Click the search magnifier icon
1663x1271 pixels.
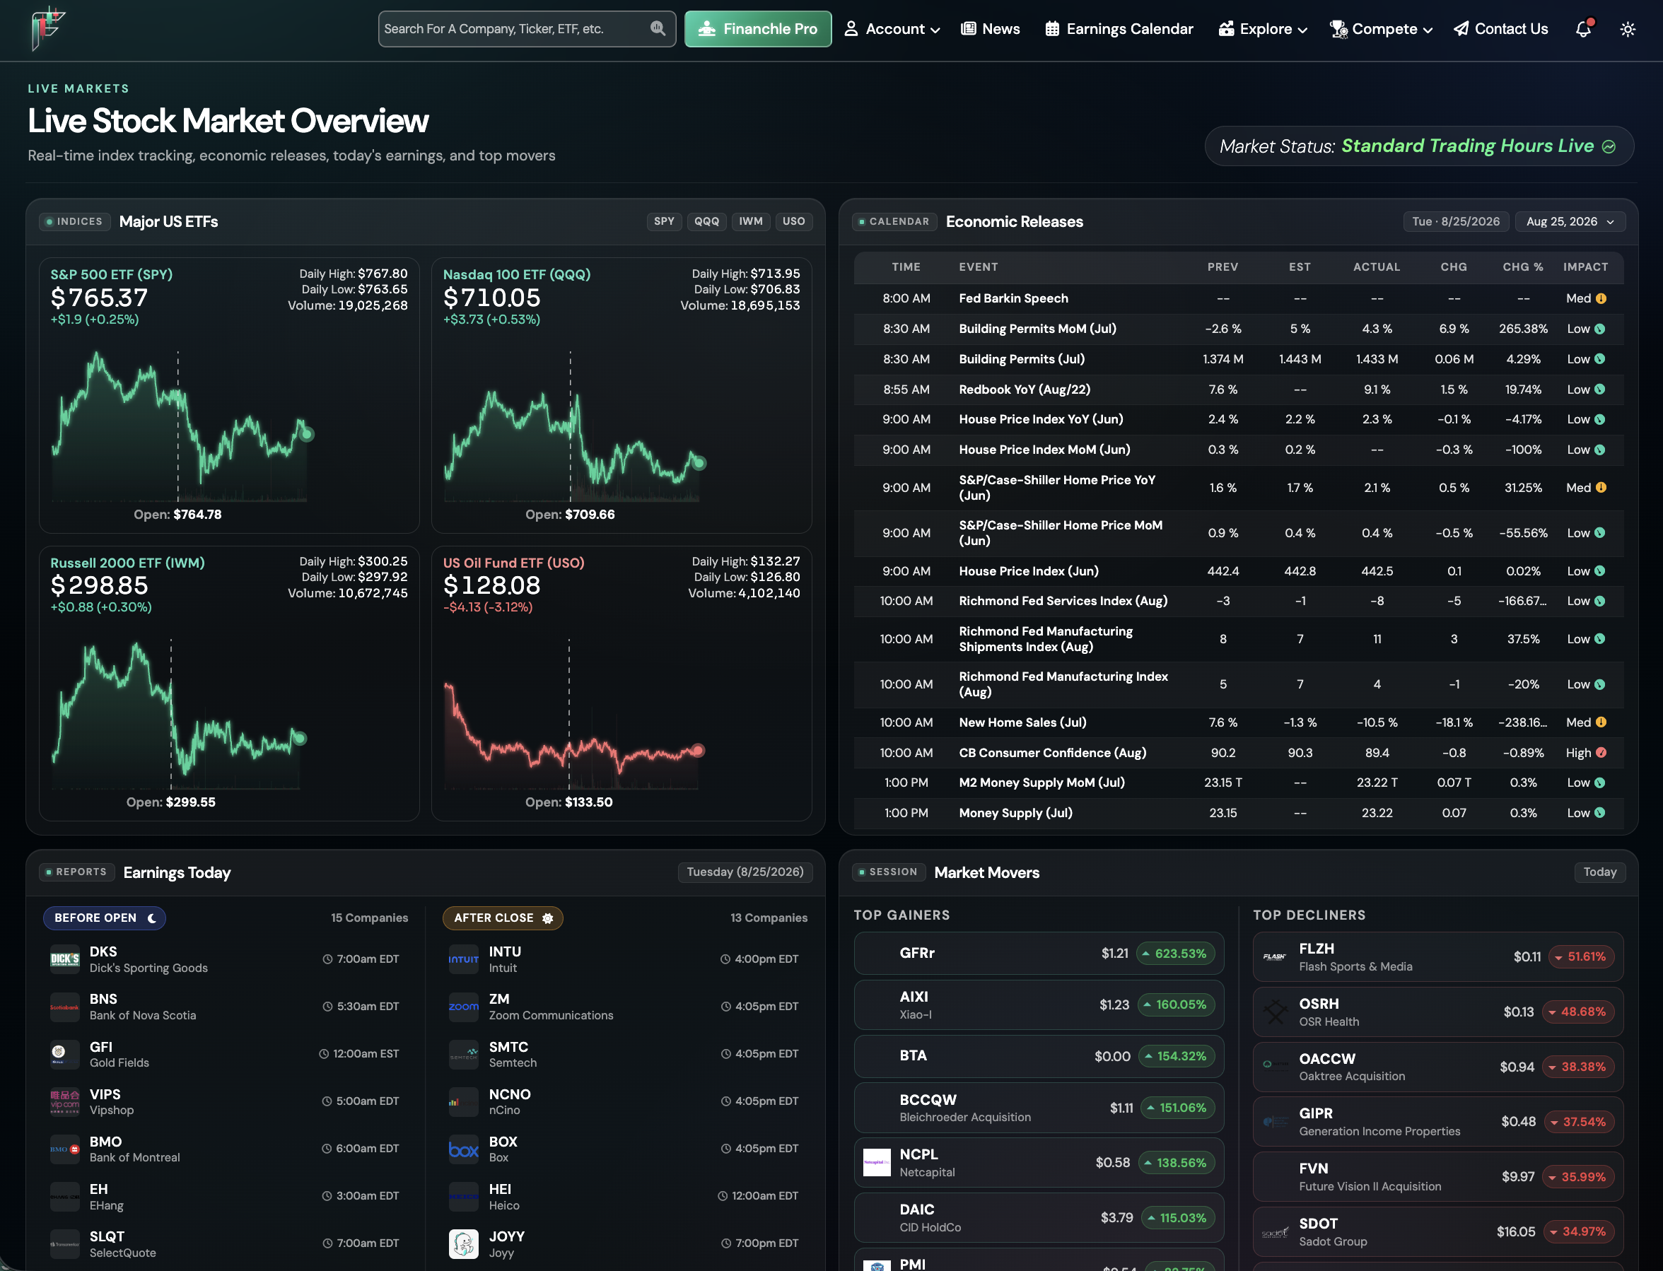pos(658,29)
